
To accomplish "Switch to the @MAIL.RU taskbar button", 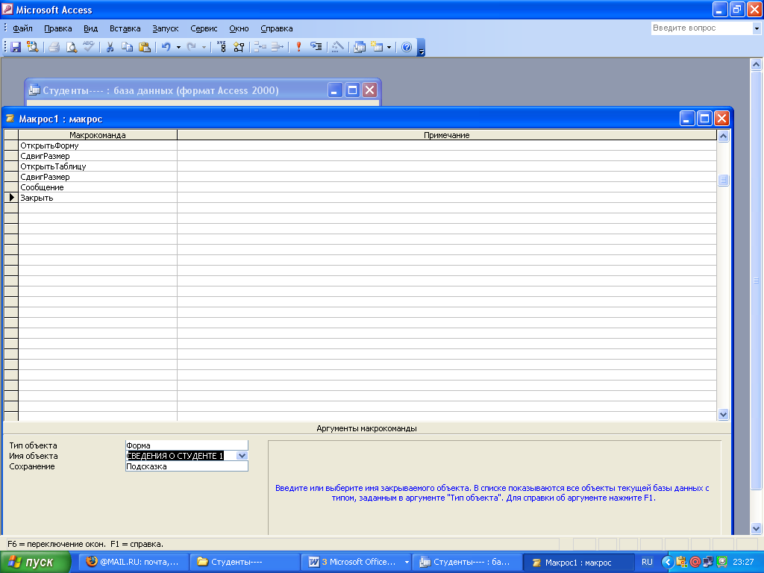I will pos(133,562).
